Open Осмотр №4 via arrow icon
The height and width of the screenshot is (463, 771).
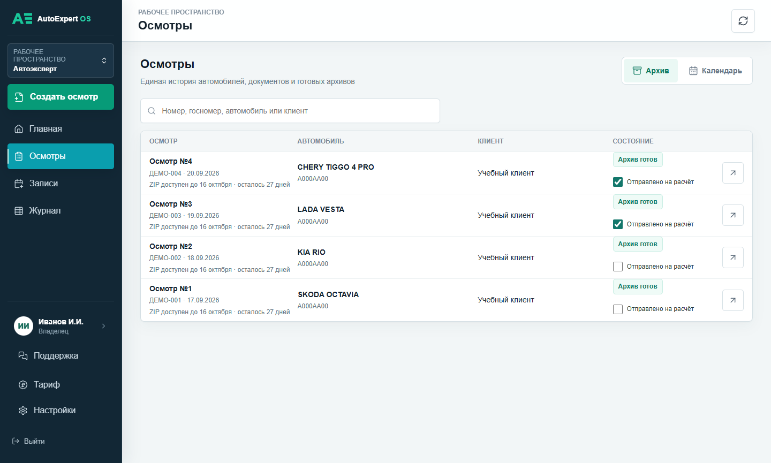click(x=733, y=173)
